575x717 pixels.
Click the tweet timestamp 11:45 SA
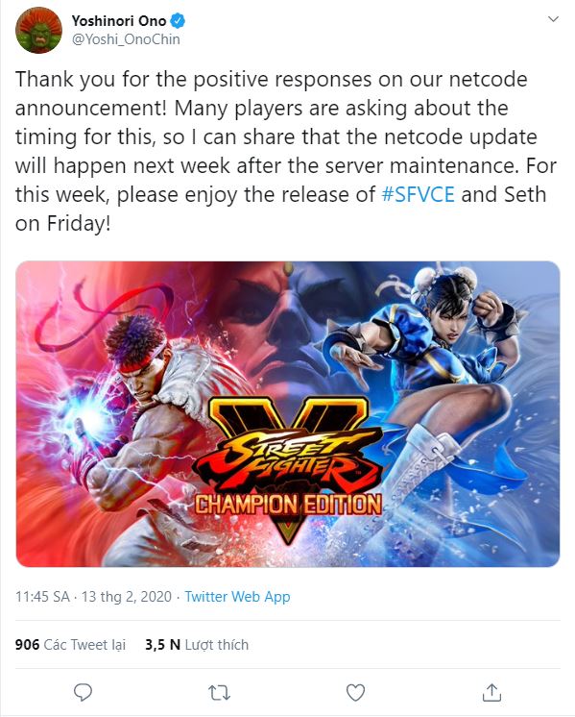(x=42, y=597)
